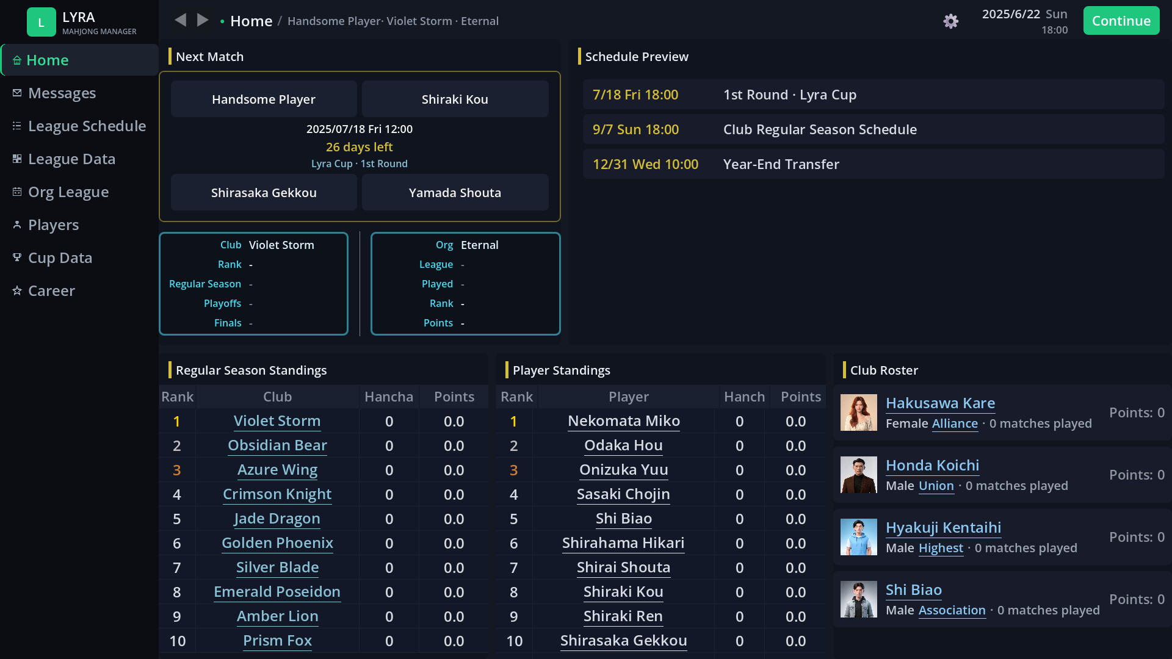Click the Home house icon in sidebar
The height and width of the screenshot is (659, 1172).
point(17,60)
